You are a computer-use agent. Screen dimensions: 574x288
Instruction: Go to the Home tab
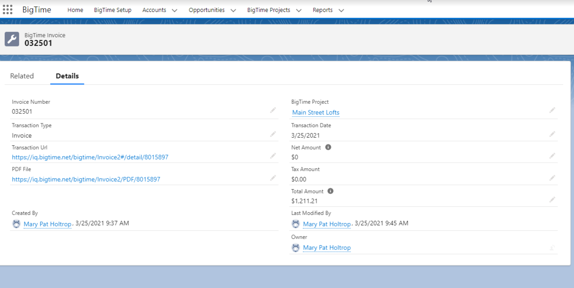click(x=75, y=10)
